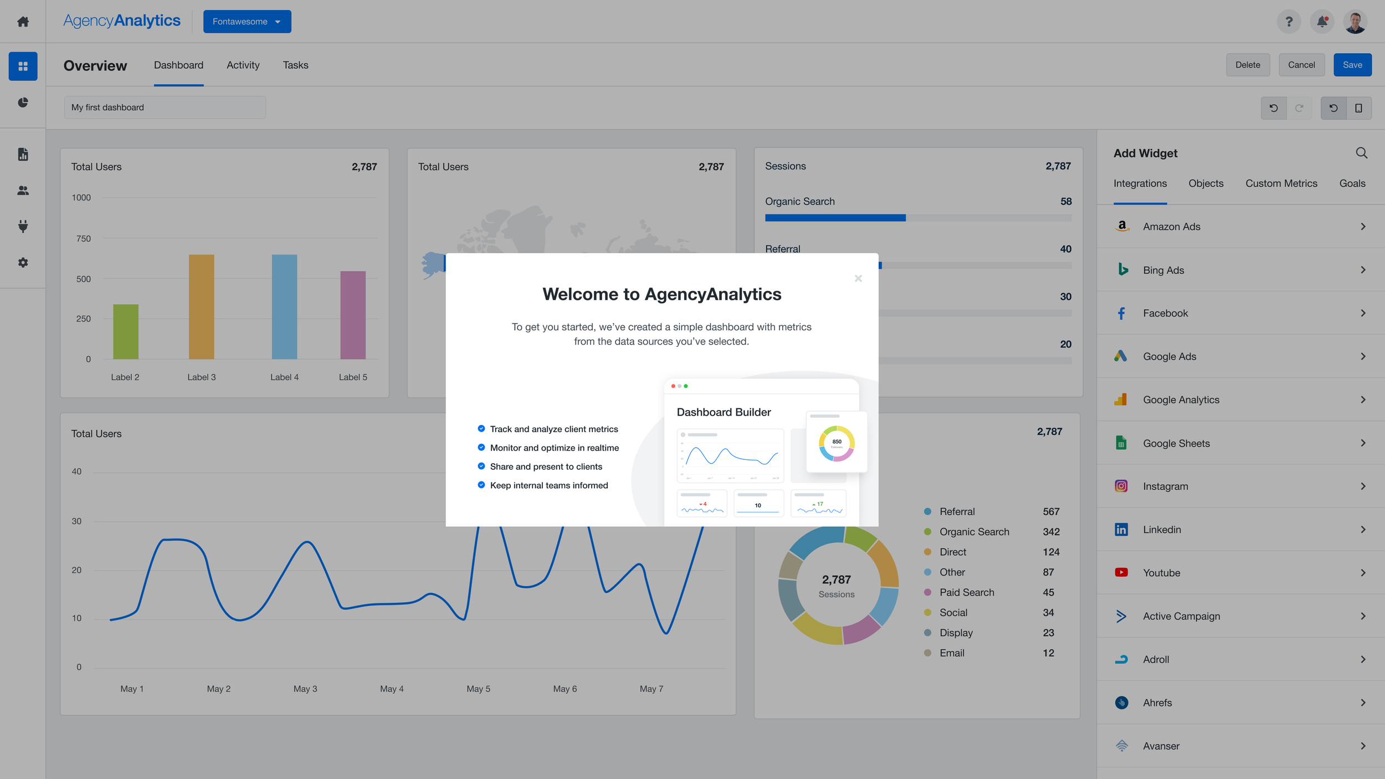1385x779 pixels.
Task: Click the Delete button
Action: pyautogui.click(x=1248, y=65)
